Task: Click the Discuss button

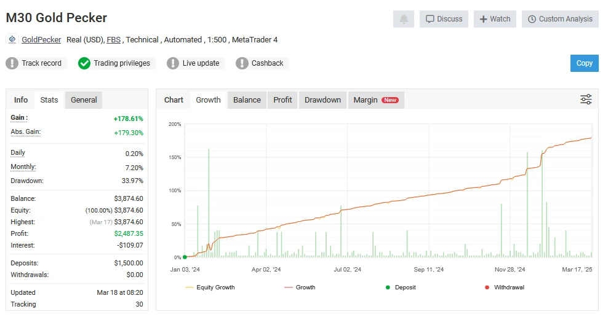Action: [x=444, y=19]
